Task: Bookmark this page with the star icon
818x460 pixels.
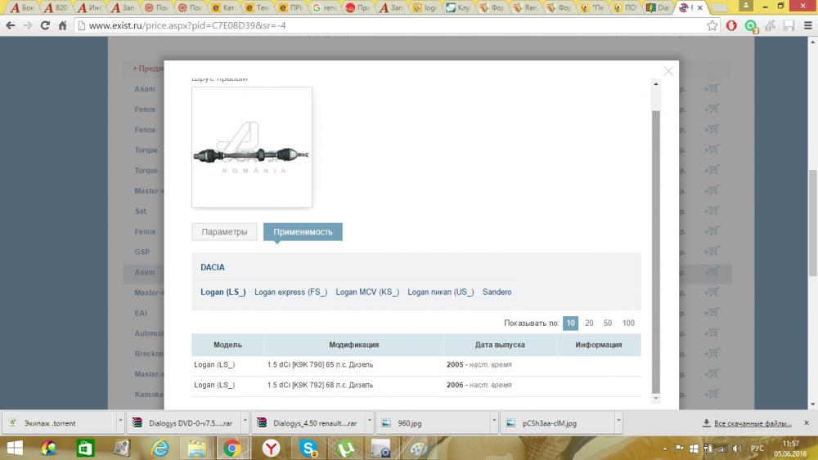Action: (712, 25)
